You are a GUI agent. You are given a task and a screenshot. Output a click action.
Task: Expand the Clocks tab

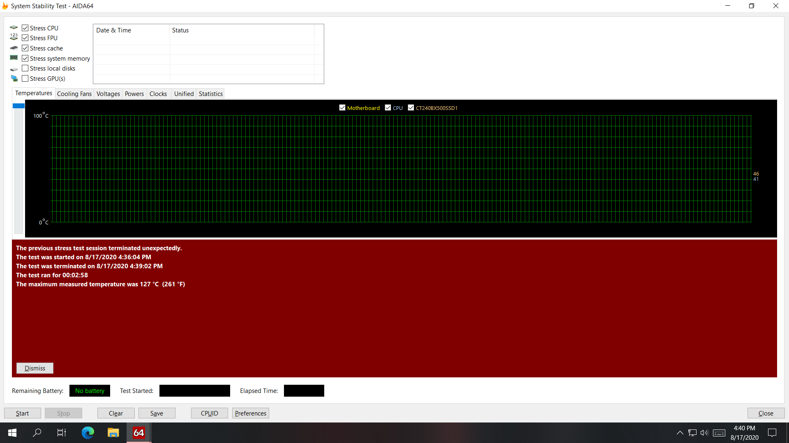tap(158, 94)
